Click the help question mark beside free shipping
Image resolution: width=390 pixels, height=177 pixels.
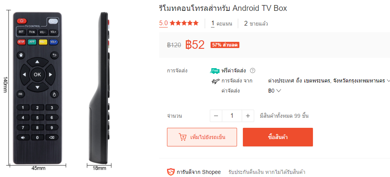253,71
